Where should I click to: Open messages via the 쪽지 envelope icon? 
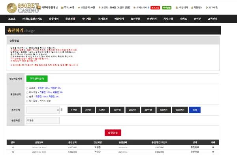(62, 7)
